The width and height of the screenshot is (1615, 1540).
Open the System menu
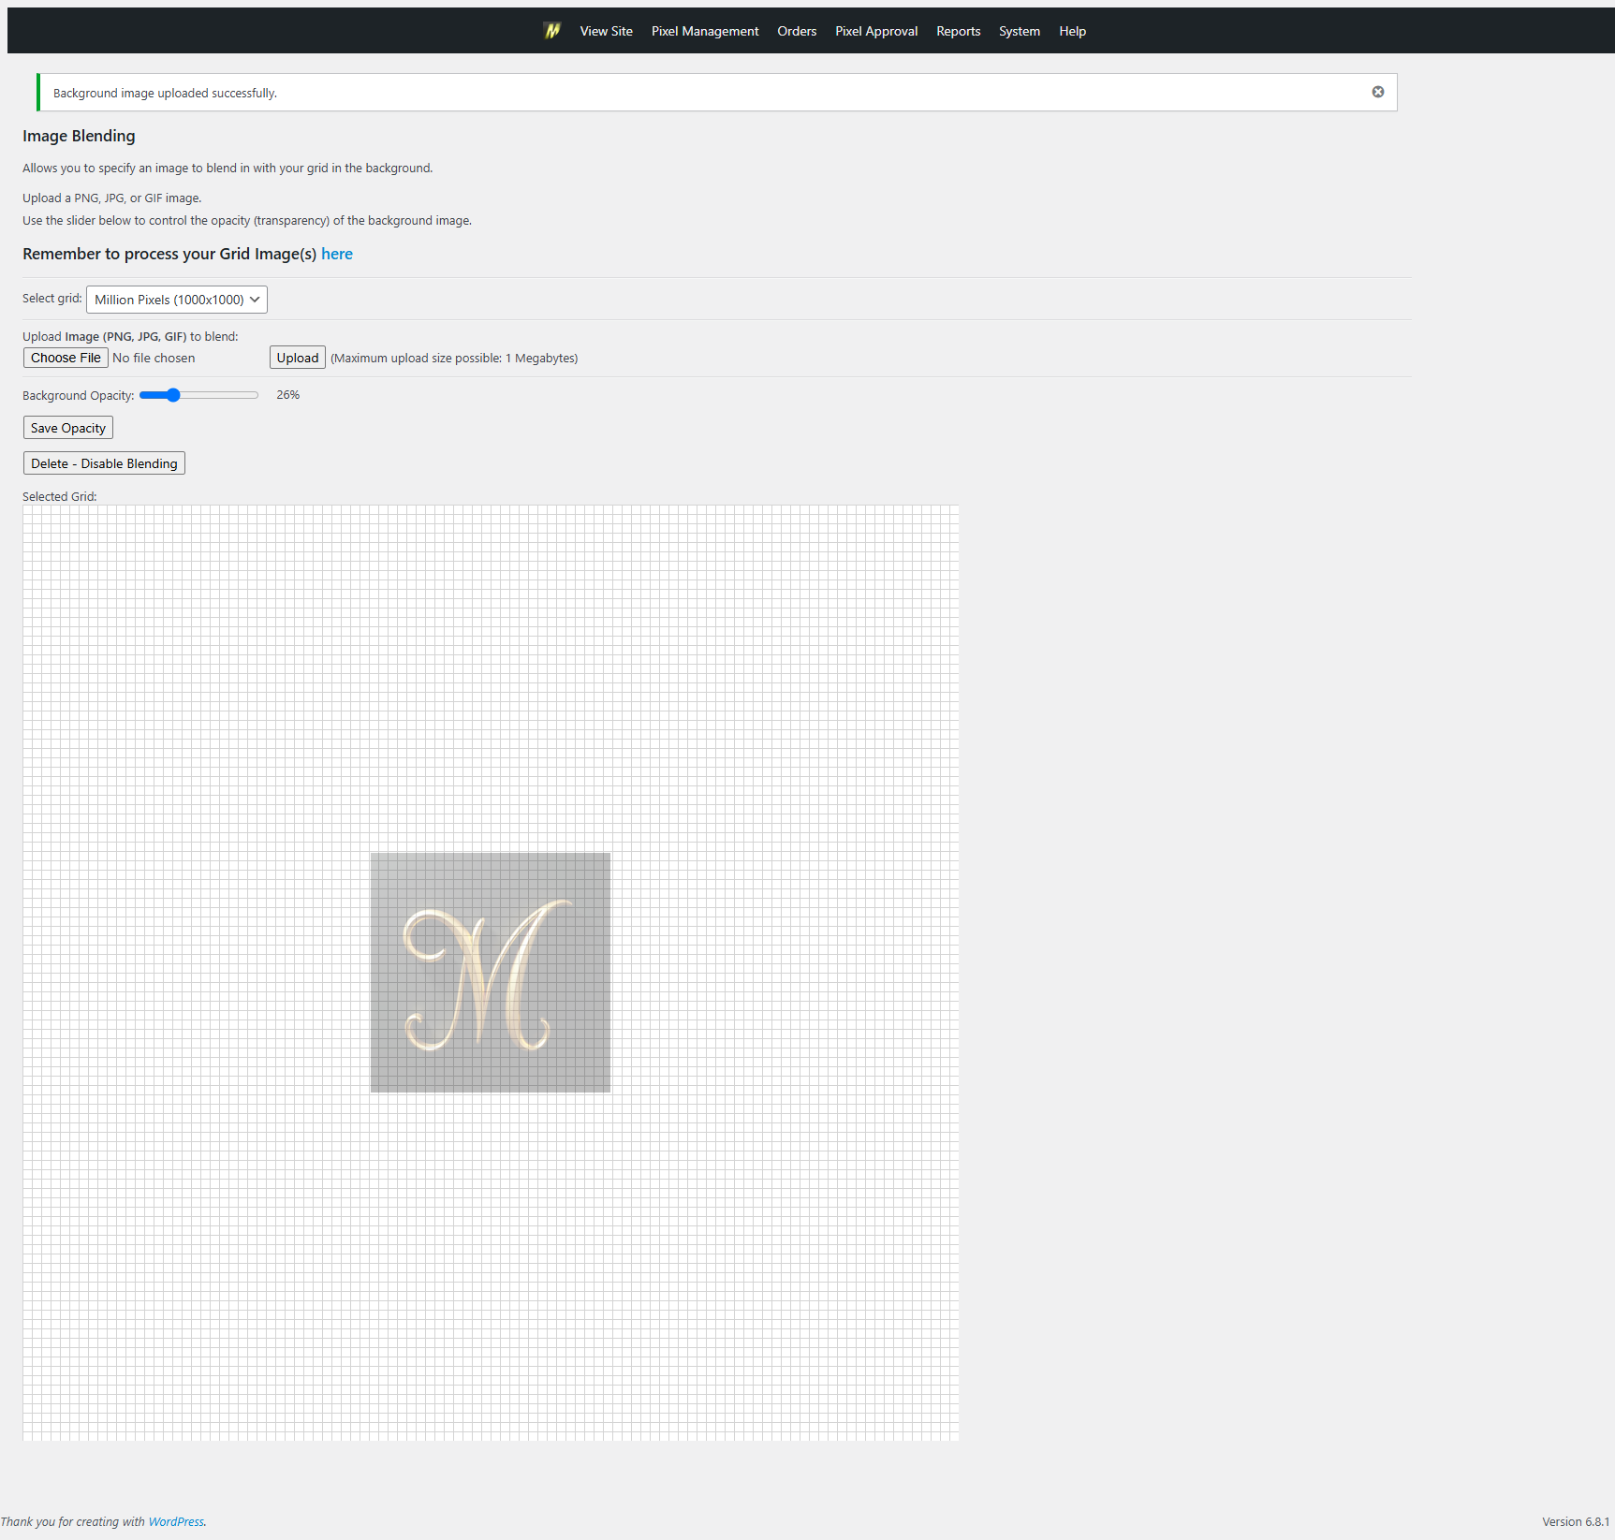[x=1019, y=30]
